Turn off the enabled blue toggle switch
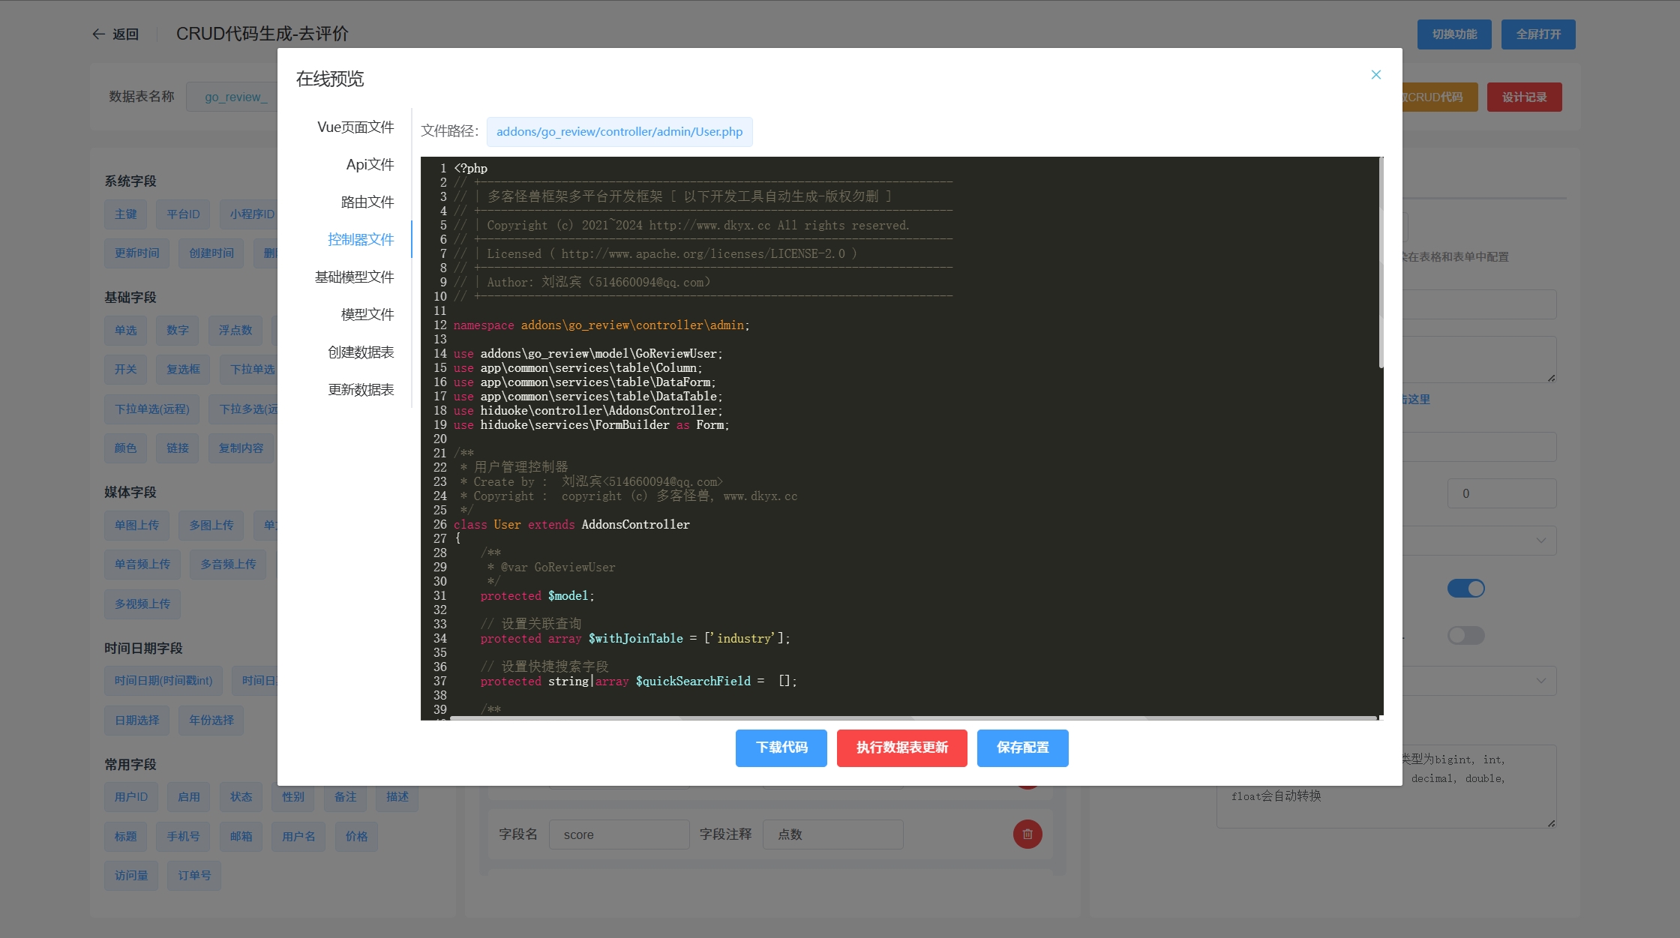The image size is (1680, 938). 1465,589
